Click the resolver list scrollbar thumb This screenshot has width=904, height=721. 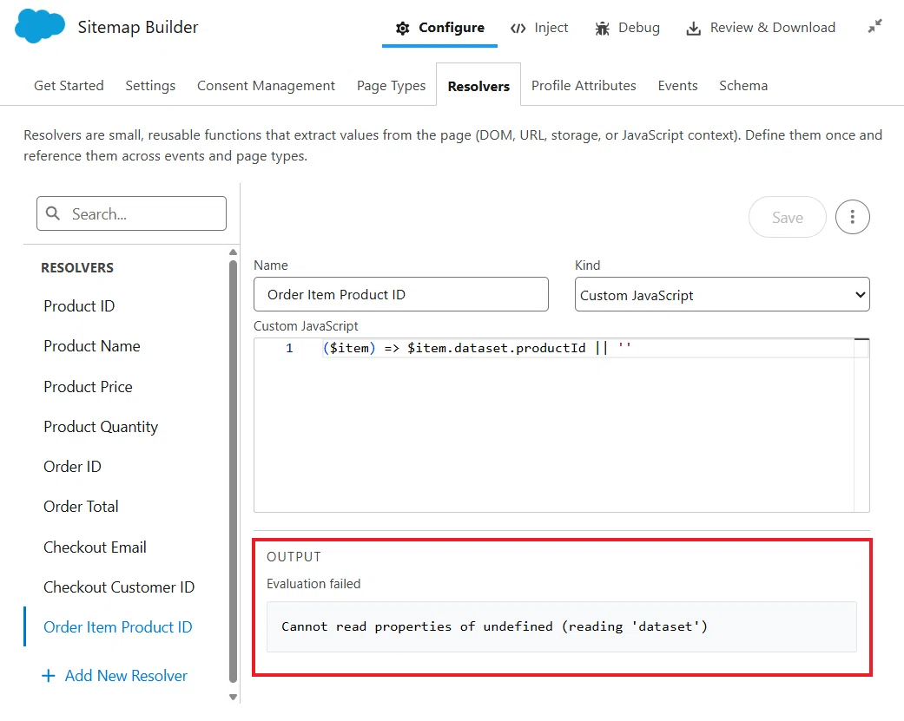click(233, 471)
